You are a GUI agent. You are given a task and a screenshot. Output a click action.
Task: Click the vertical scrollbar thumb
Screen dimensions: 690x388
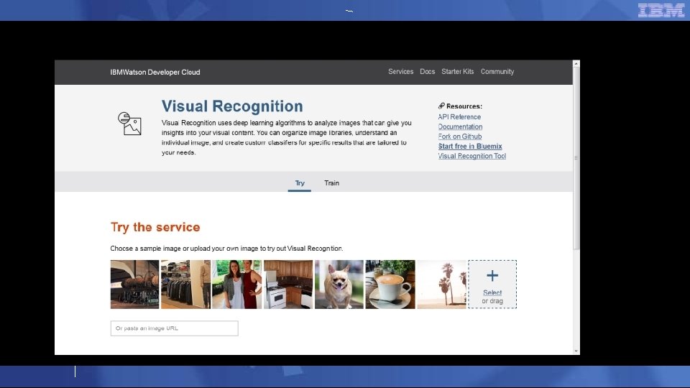point(576,158)
